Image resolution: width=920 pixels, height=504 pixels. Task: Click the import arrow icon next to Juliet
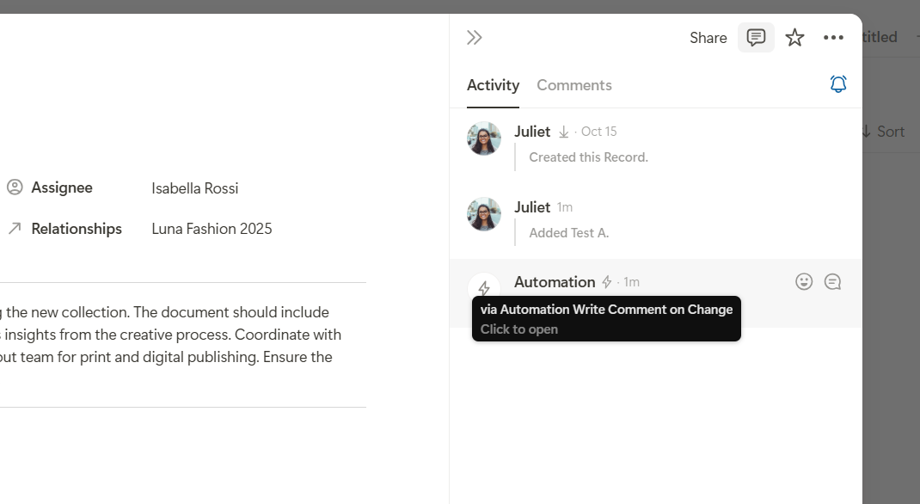564,132
